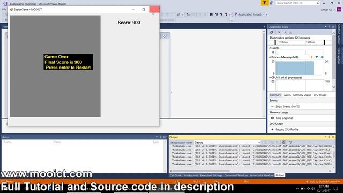
Task: Close the Output panel
Action: pyautogui.click(x=333, y=137)
